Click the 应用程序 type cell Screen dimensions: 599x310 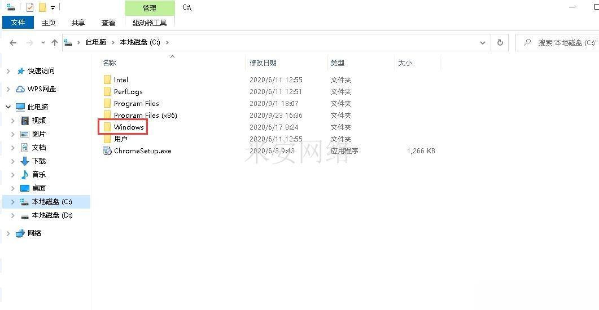344,150
